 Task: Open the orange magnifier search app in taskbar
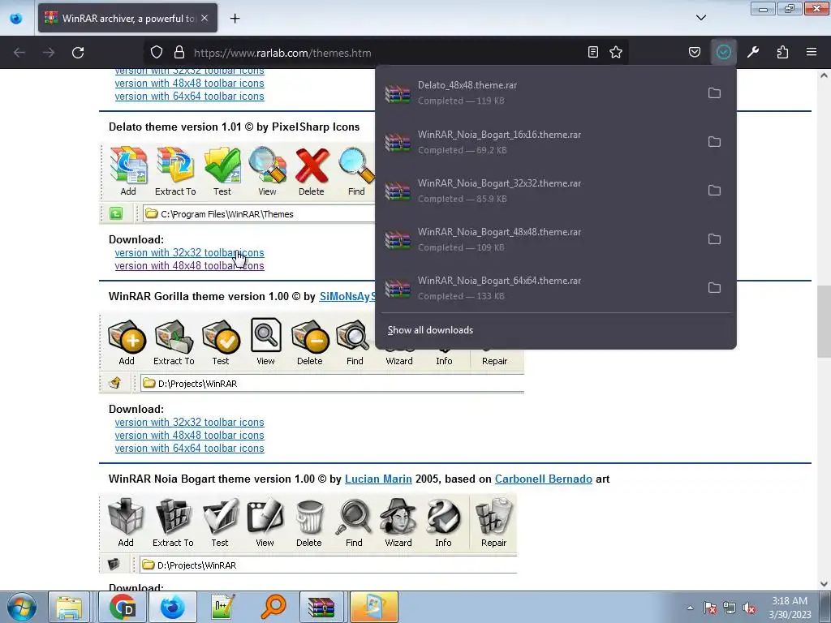pyautogui.click(x=273, y=607)
